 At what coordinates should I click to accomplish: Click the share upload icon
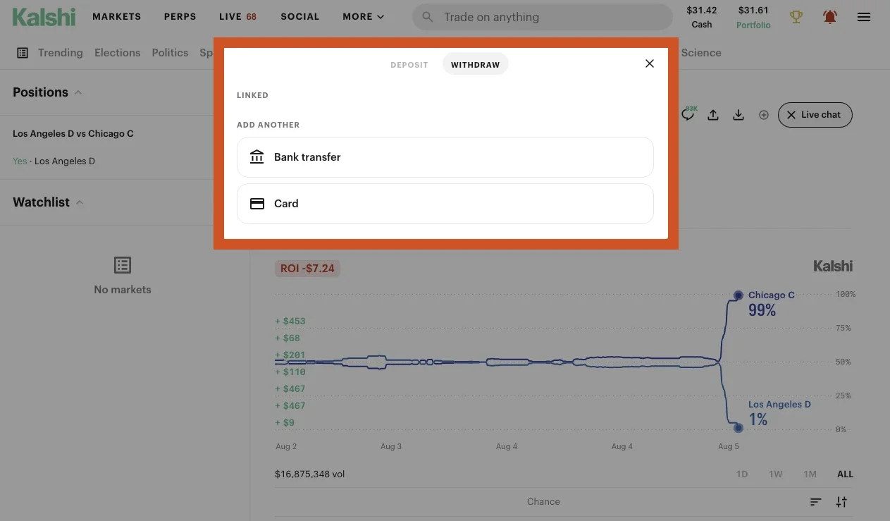pyautogui.click(x=713, y=115)
